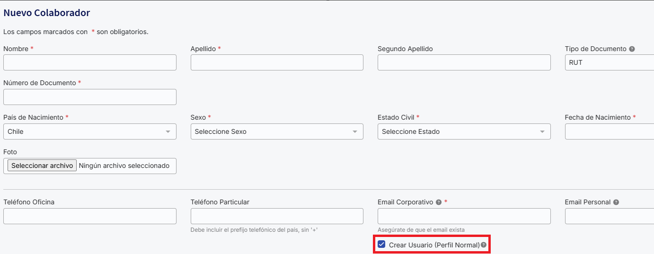Click the Teléfono Oficina input
This screenshot has height=254, width=654.
(x=89, y=216)
